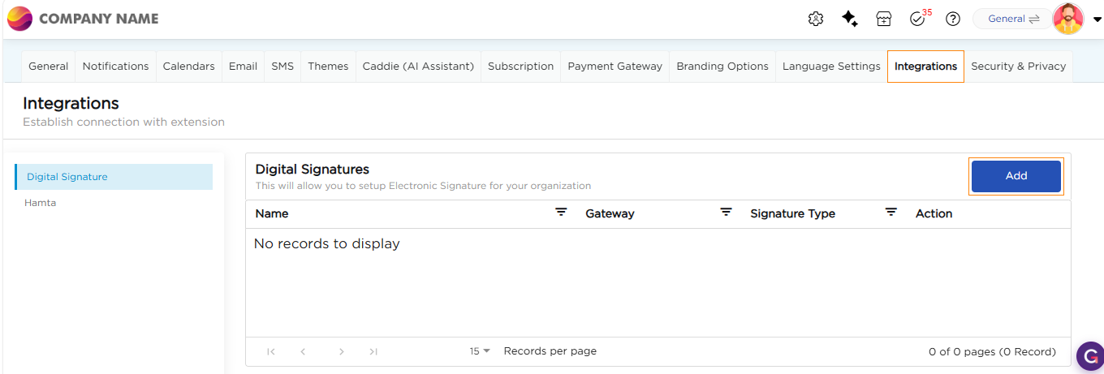The image size is (1104, 374).
Task: Click the Add button
Action: (1016, 176)
